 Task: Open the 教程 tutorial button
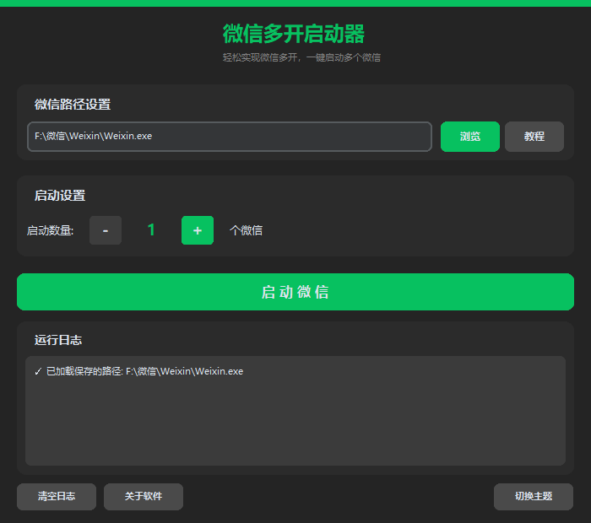tap(534, 137)
